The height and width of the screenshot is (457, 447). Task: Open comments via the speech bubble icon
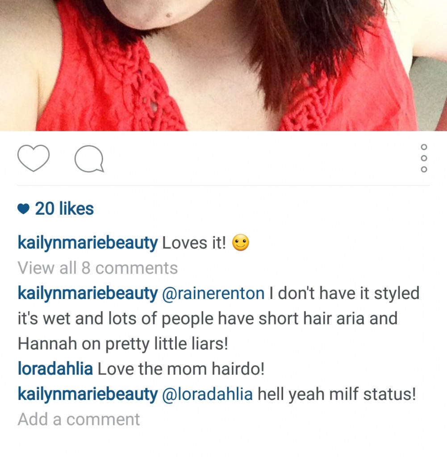[x=89, y=159]
